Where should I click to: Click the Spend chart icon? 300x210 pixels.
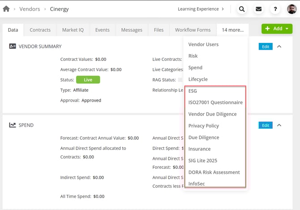pos(13,125)
